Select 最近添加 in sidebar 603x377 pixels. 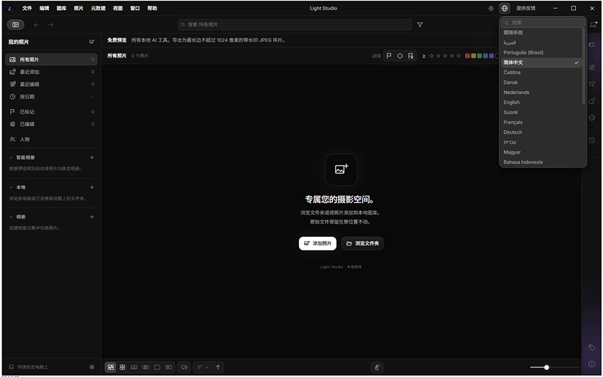click(51, 72)
